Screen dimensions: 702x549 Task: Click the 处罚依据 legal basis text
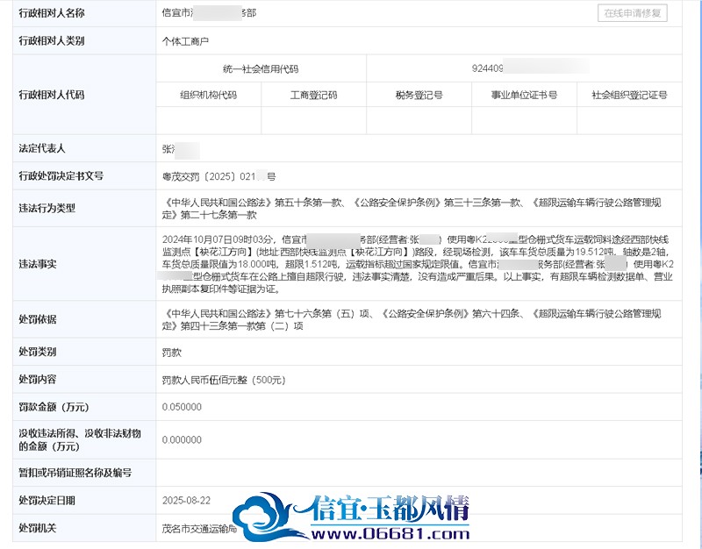click(x=412, y=319)
